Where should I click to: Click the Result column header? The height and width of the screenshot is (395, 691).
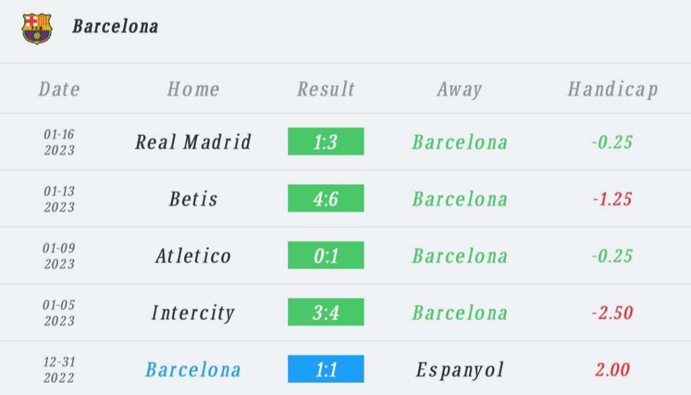pyautogui.click(x=326, y=89)
